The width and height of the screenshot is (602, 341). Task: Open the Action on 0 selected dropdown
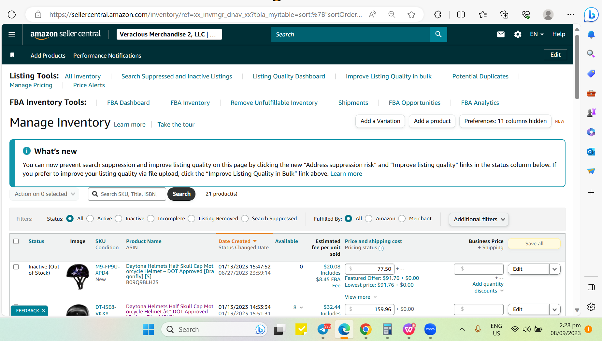45,194
